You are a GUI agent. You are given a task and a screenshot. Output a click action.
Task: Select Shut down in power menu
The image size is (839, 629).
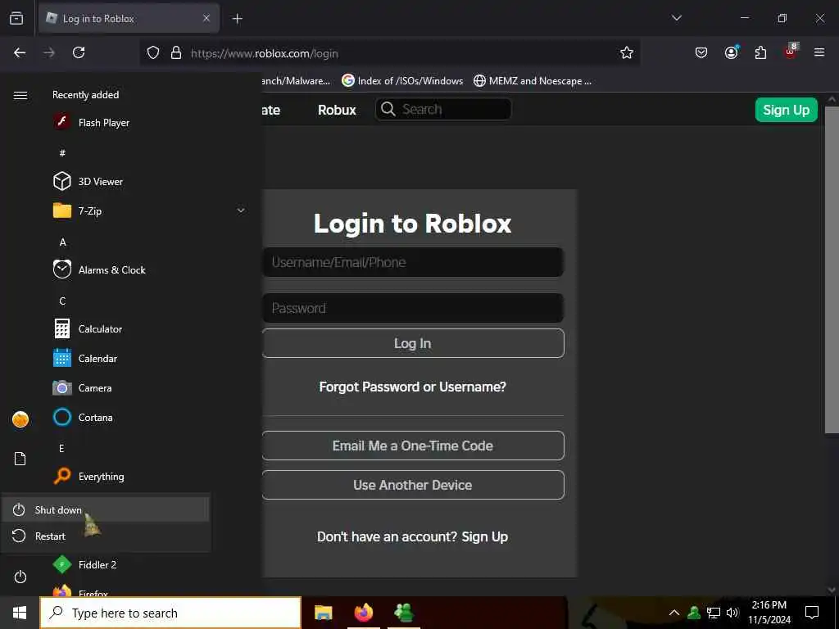point(106,509)
